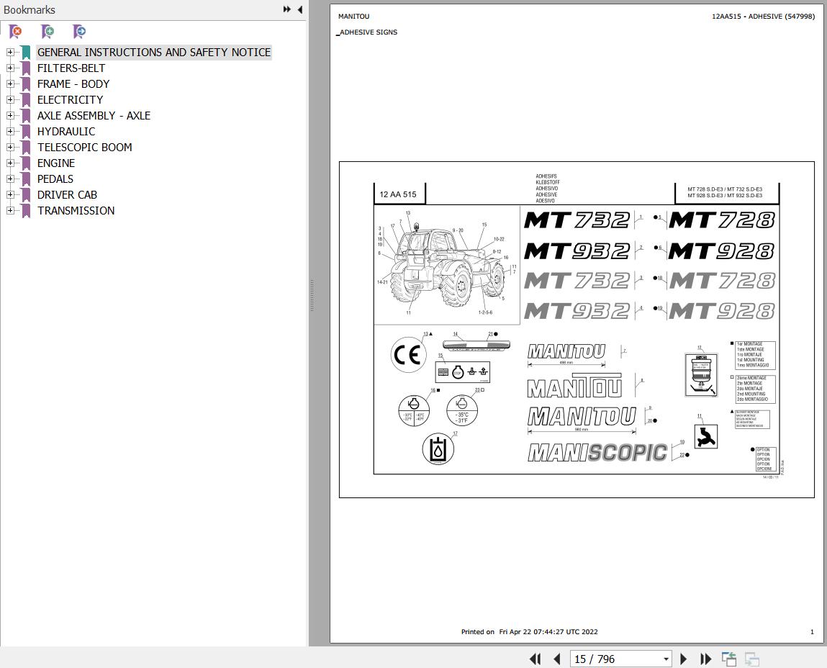Open the page number dropdown arrow
The height and width of the screenshot is (668, 827).
[666, 659]
